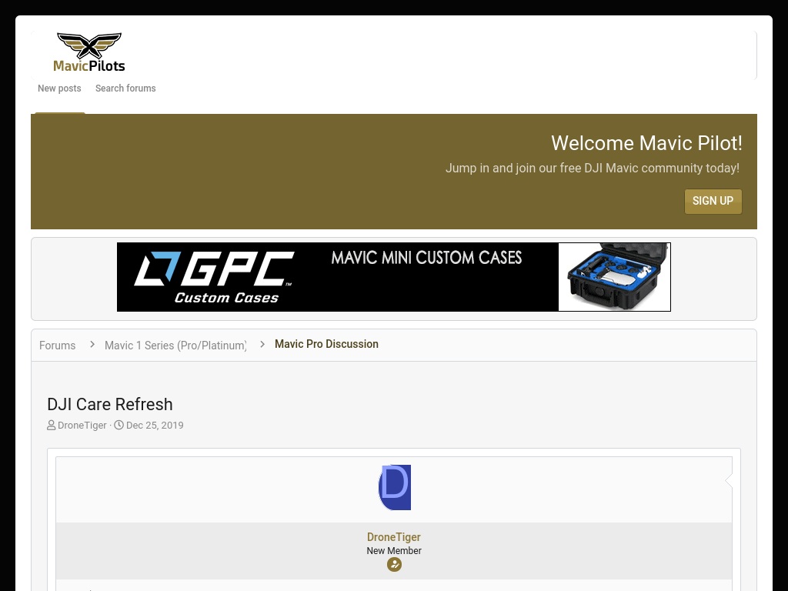Viewport: 788px width, 591px height.
Task: Click the Dec 25, 2019 thread date
Action: 155,425
